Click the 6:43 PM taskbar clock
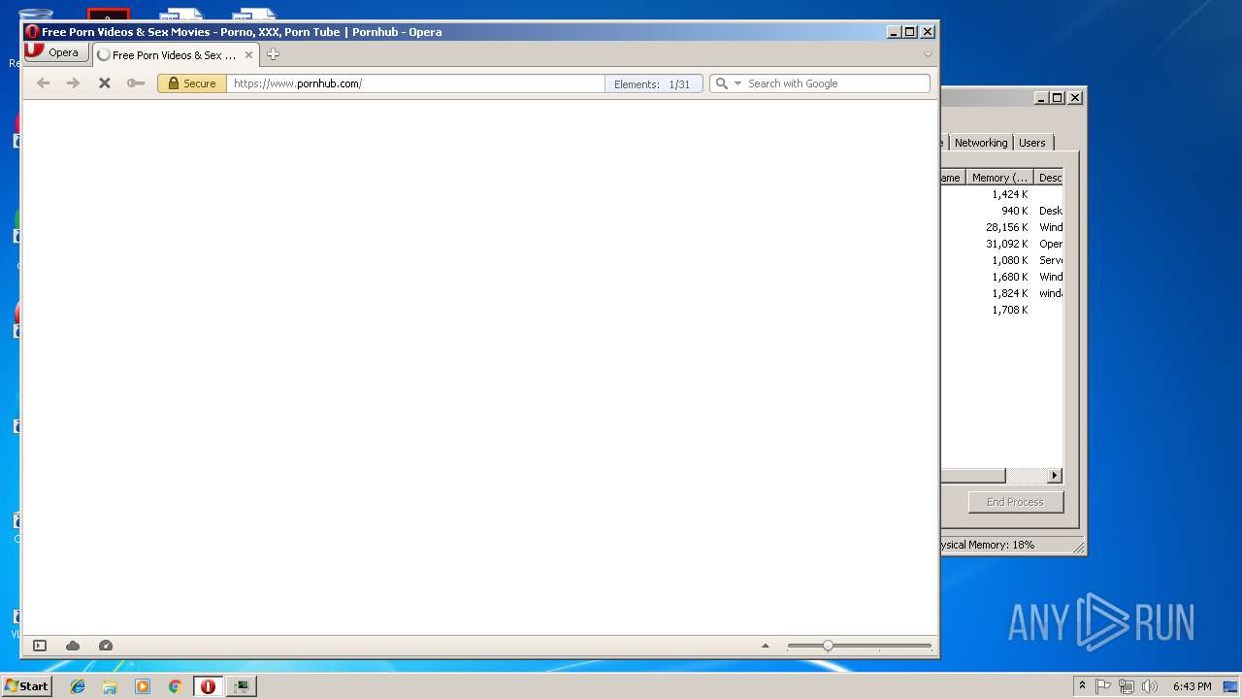 1192,686
